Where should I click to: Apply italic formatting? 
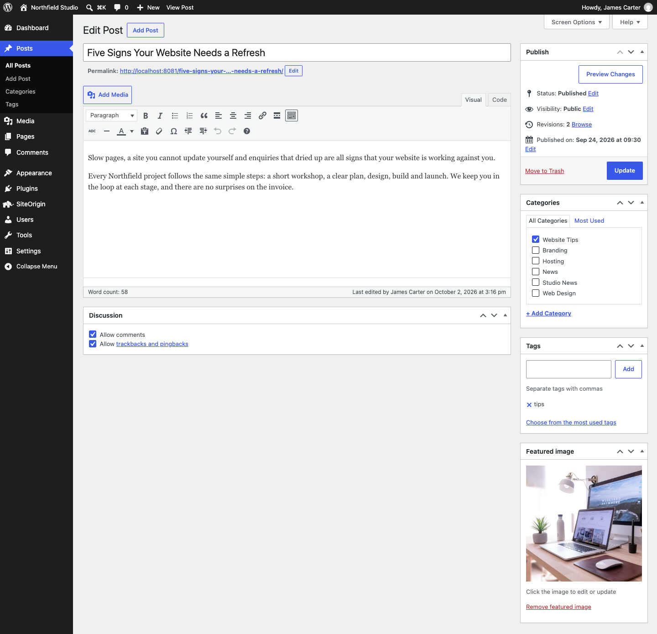(x=160, y=115)
